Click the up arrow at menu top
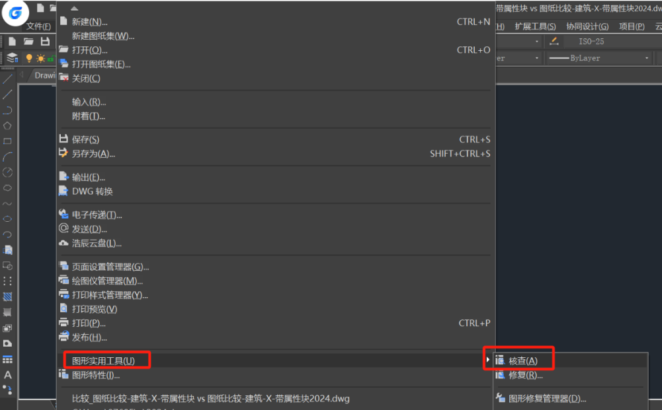 pos(73,8)
